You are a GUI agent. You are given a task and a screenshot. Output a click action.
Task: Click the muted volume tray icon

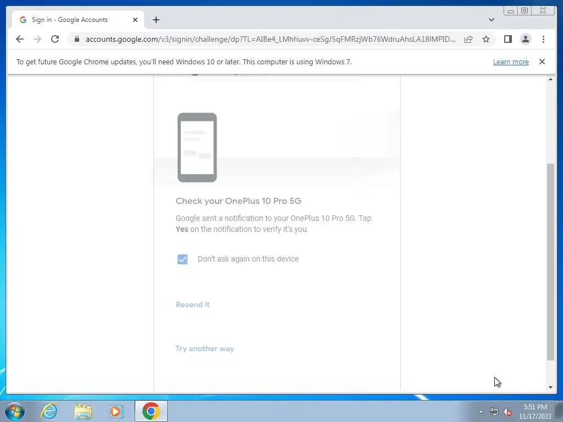click(507, 412)
